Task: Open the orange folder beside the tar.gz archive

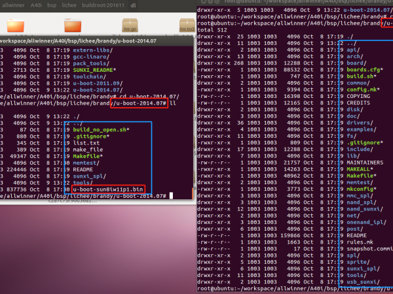Action: tap(73, 26)
